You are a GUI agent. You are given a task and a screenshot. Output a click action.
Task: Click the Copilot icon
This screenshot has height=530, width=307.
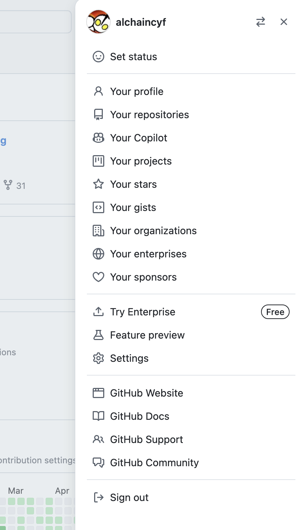point(98,138)
